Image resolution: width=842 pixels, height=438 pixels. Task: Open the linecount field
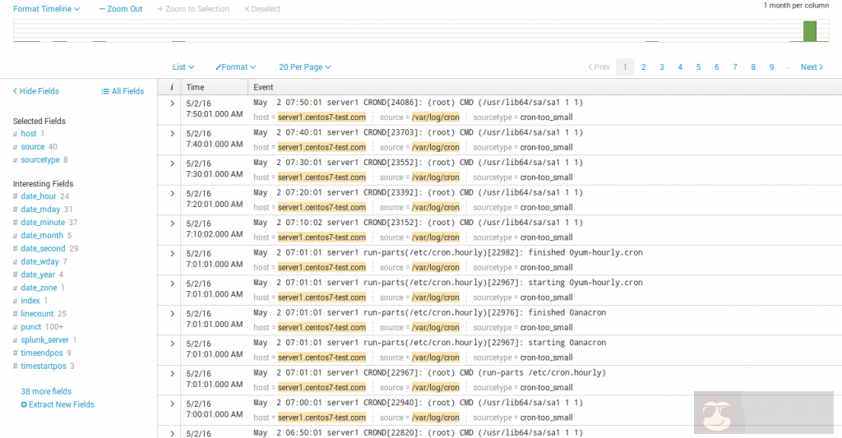37,313
